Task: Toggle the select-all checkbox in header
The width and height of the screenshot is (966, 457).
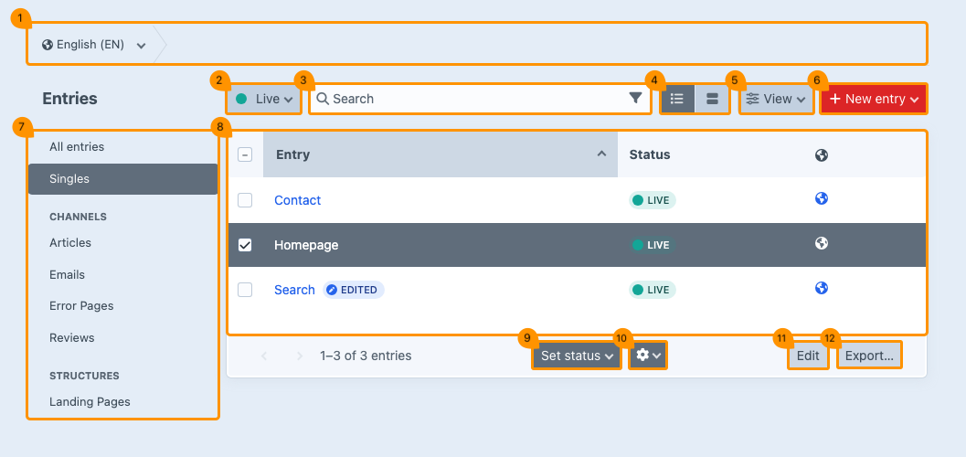Action: 245,155
